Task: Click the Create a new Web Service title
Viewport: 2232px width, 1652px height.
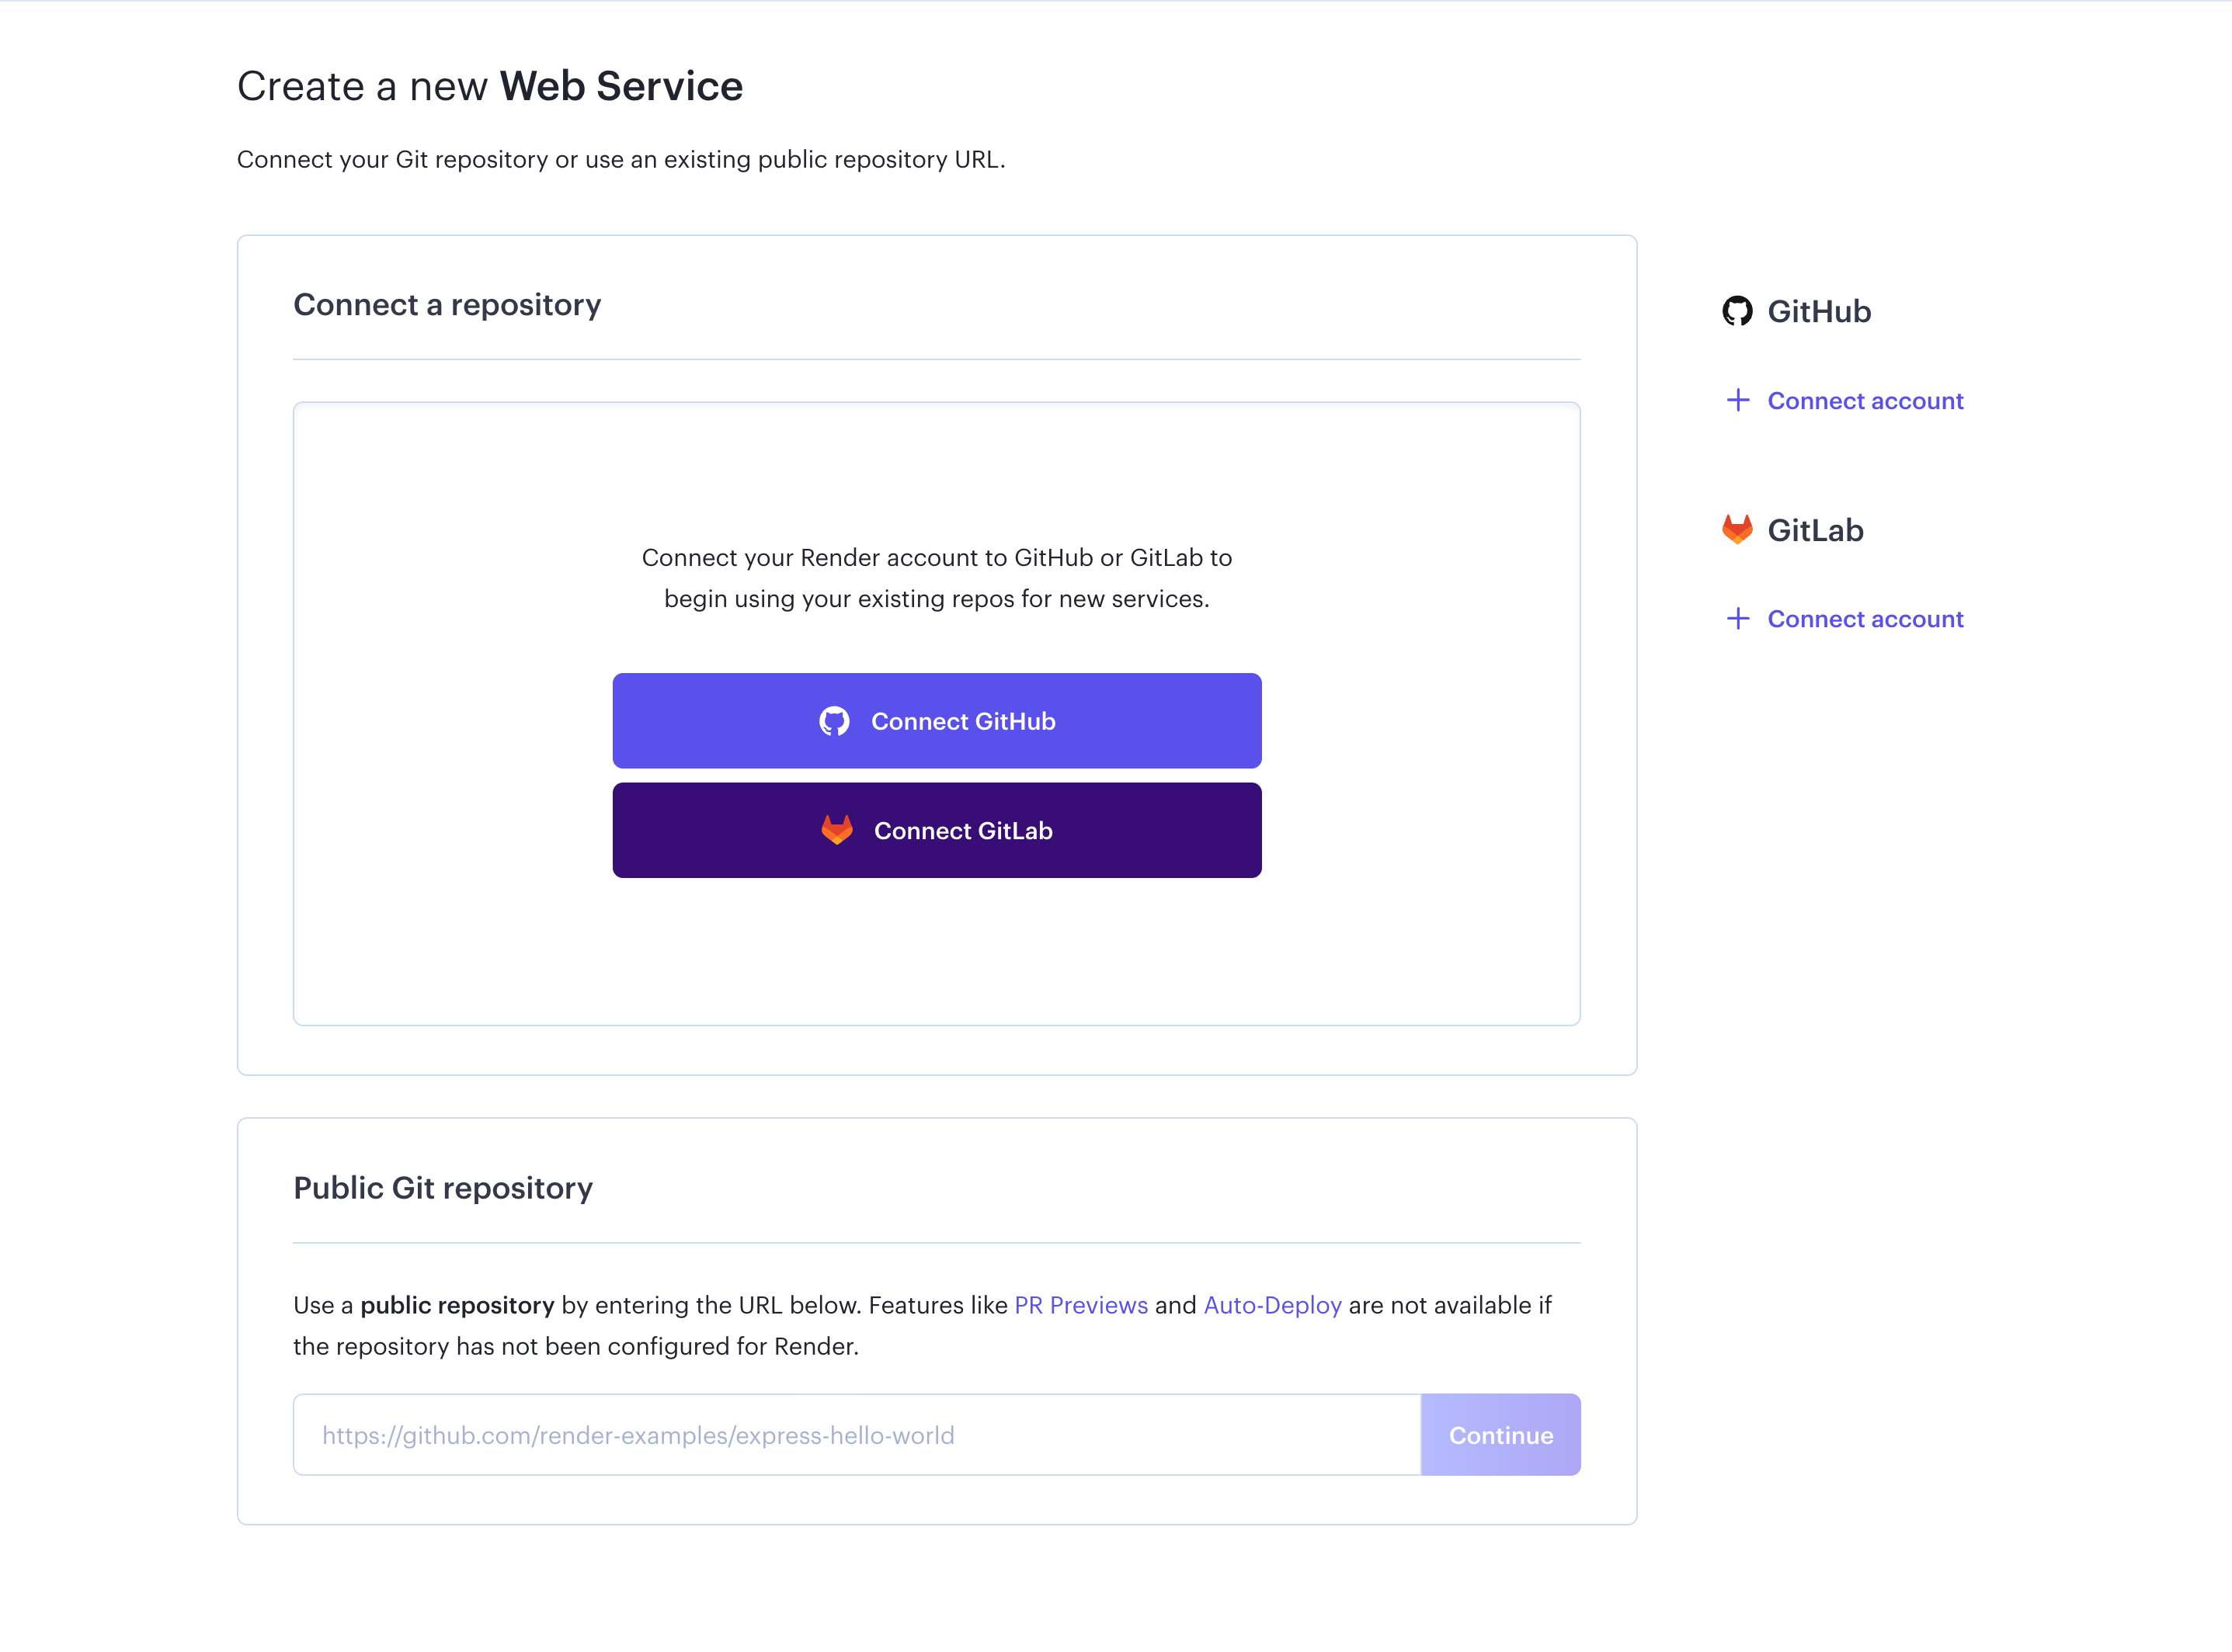Action: [489, 86]
